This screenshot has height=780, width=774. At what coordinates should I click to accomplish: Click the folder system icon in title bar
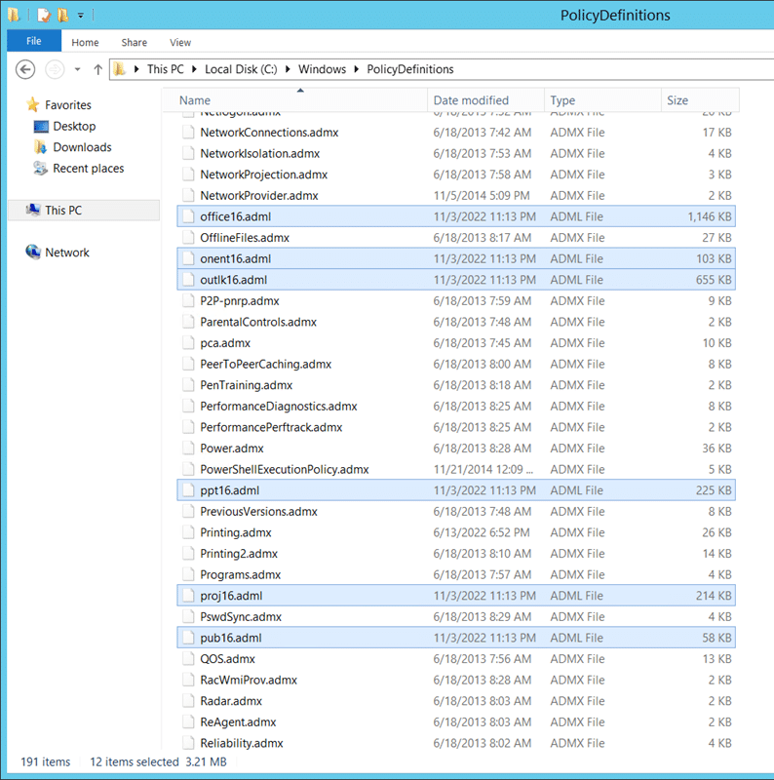pos(14,15)
